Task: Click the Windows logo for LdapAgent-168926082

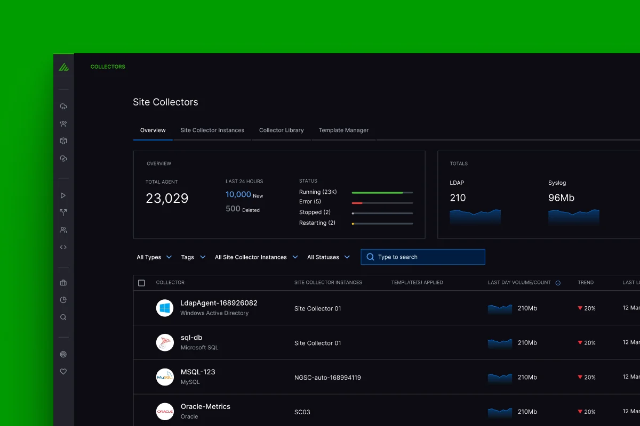Action: (x=165, y=308)
